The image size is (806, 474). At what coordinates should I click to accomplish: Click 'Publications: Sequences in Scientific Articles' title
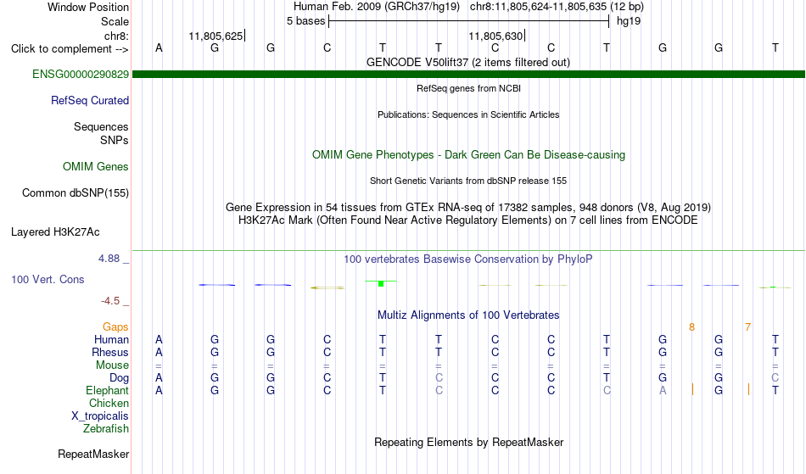point(468,114)
